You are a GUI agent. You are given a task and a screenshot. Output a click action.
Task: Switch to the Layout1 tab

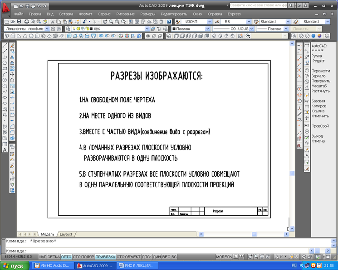(66, 234)
